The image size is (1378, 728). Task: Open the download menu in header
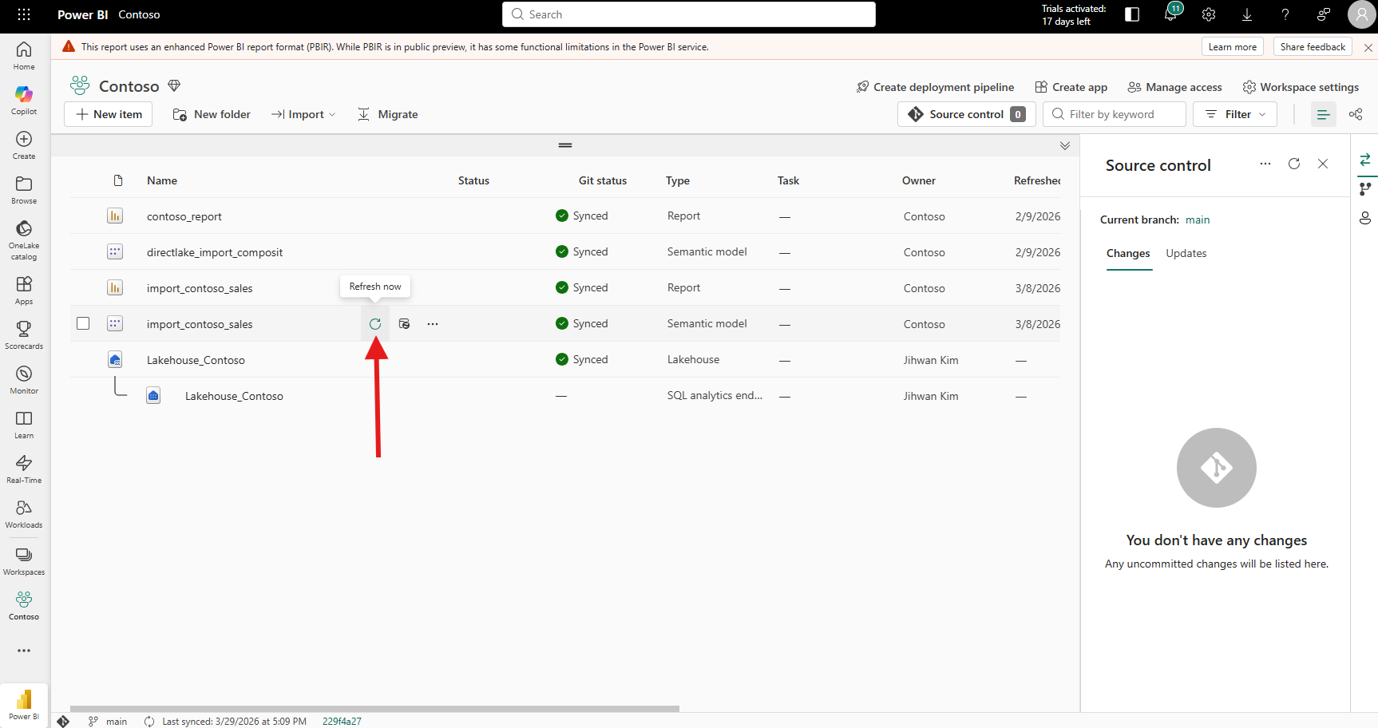1247,14
